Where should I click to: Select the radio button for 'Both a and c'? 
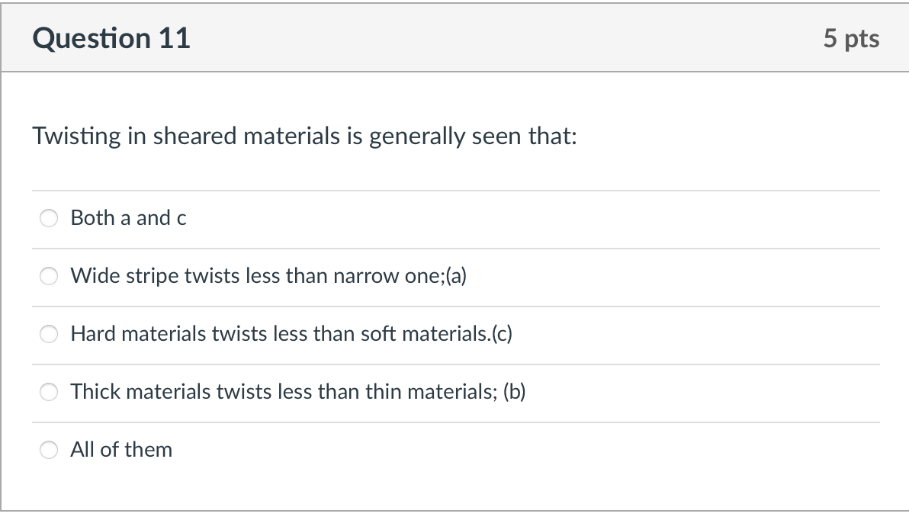coord(48,218)
